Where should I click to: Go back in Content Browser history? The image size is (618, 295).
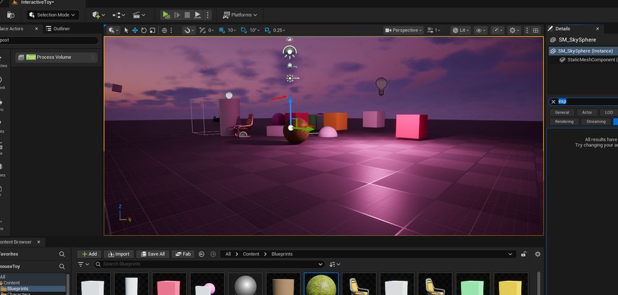click(x=201, y=254)
